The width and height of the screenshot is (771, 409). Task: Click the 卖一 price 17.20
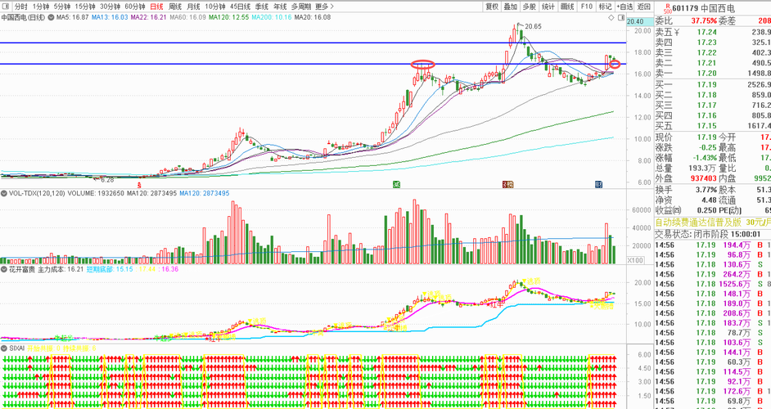(x=706, y=74)
